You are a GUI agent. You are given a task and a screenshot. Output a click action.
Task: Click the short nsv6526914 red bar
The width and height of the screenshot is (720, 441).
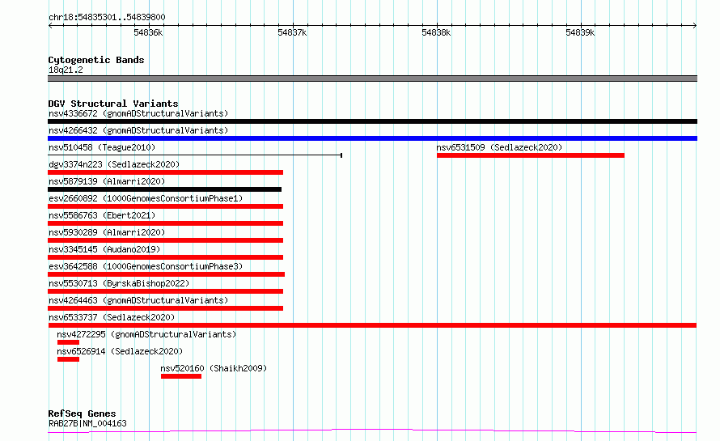tap(69, 359)
